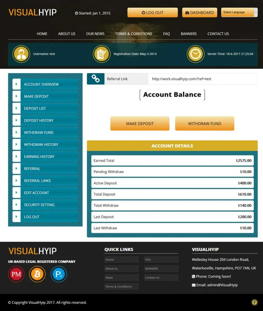Click the chain link icon beside Referral Link
This screenshot has width=263, height=311.
click(x=95, y=79)
